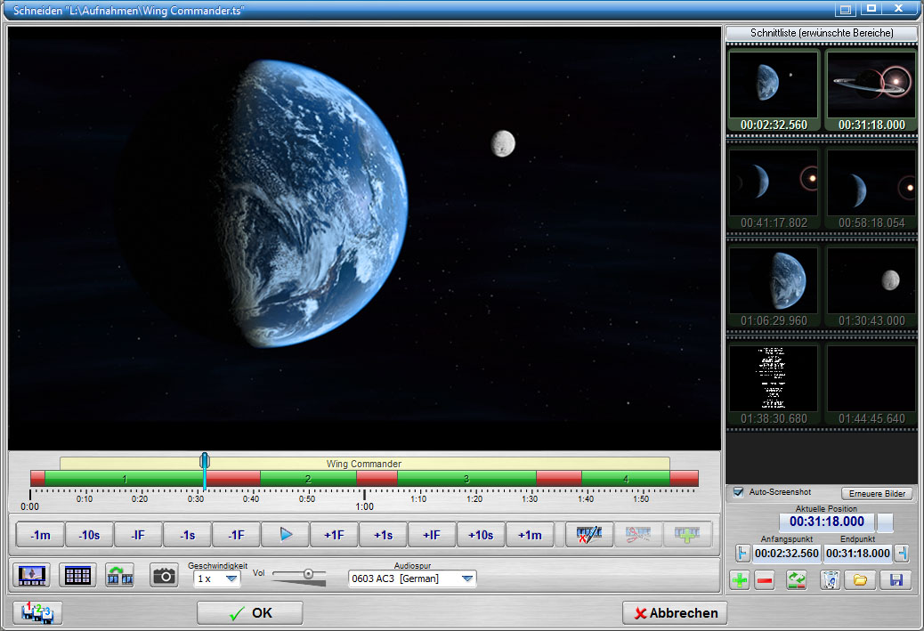Save the cut list with floppy icon

[x=896, y=580]
